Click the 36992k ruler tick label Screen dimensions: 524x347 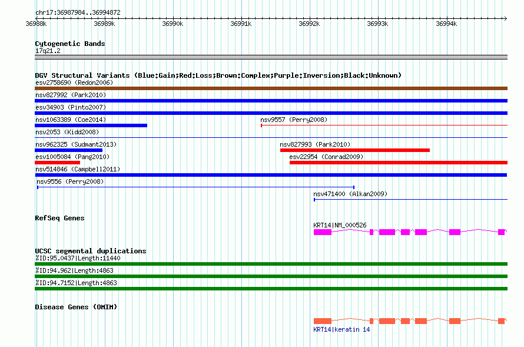point(309,24)
